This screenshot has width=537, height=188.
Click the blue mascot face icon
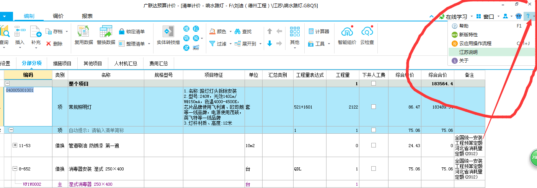point(519,16)
